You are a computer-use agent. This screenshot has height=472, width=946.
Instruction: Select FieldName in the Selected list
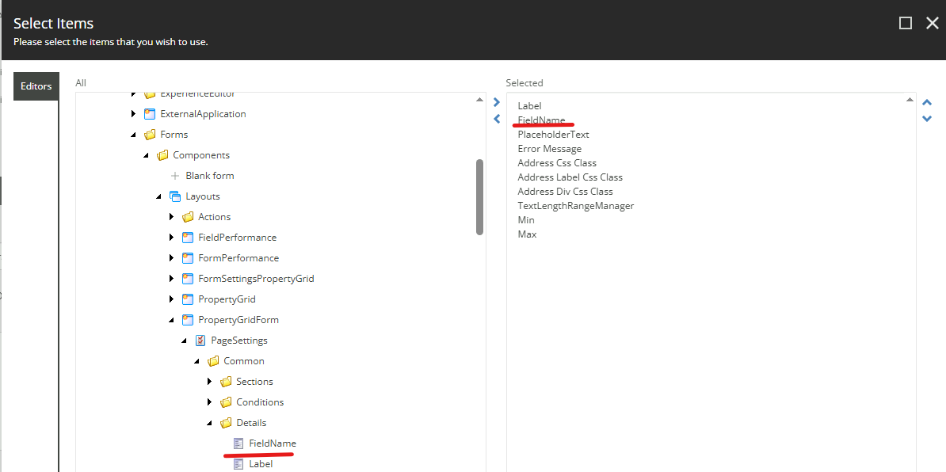pos(541,120)
